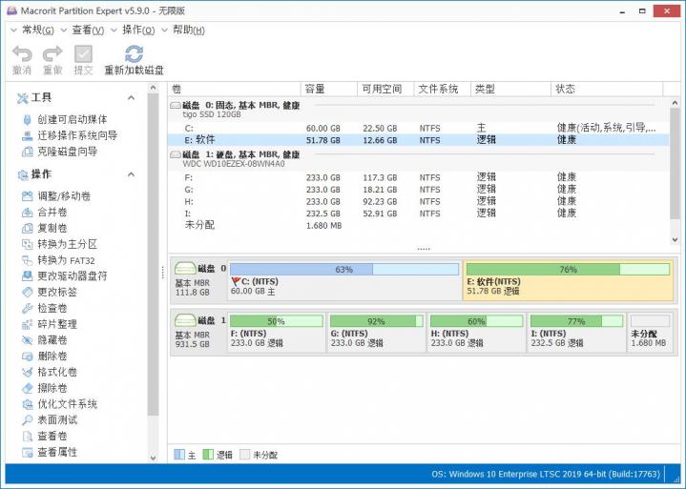This screenshot has width=686, height=489.
Task: Sort by the 类型 column header
Action: [510, 90]
